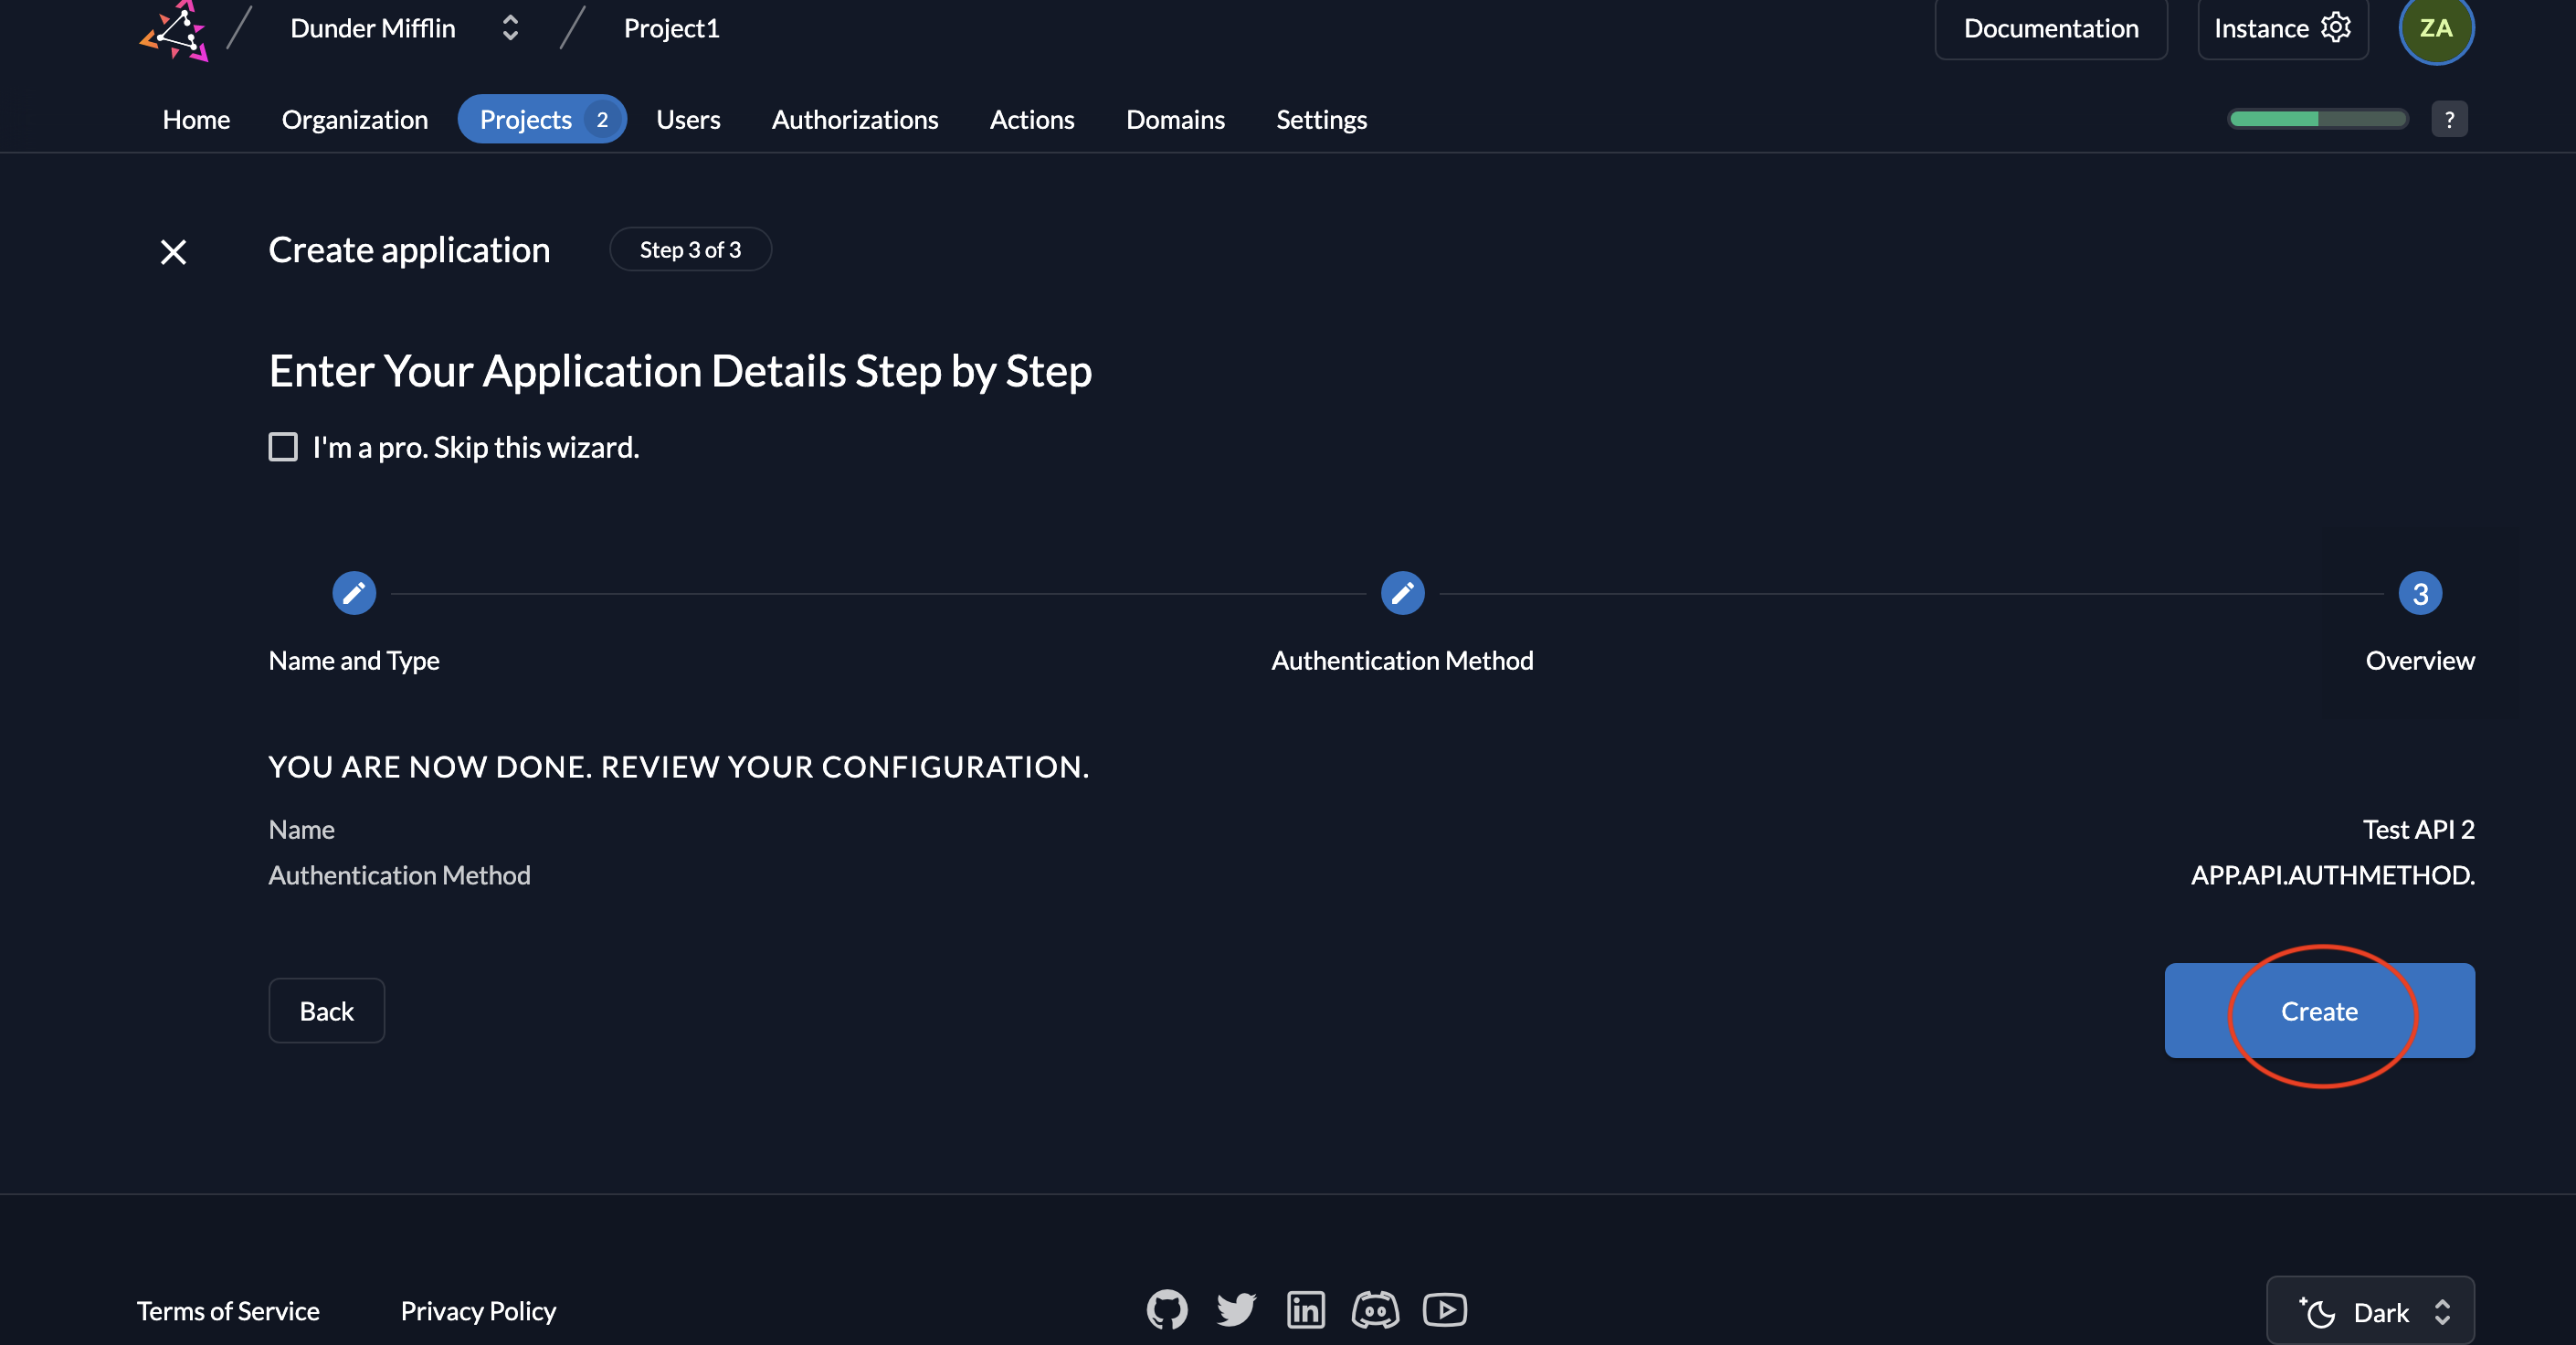Close the Create application wizard
The image size is (2576, 1345).
174,252
